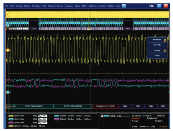
Task: Open the C3 bandwidth field showing 4.0G
Action: [x=42, y=123]
